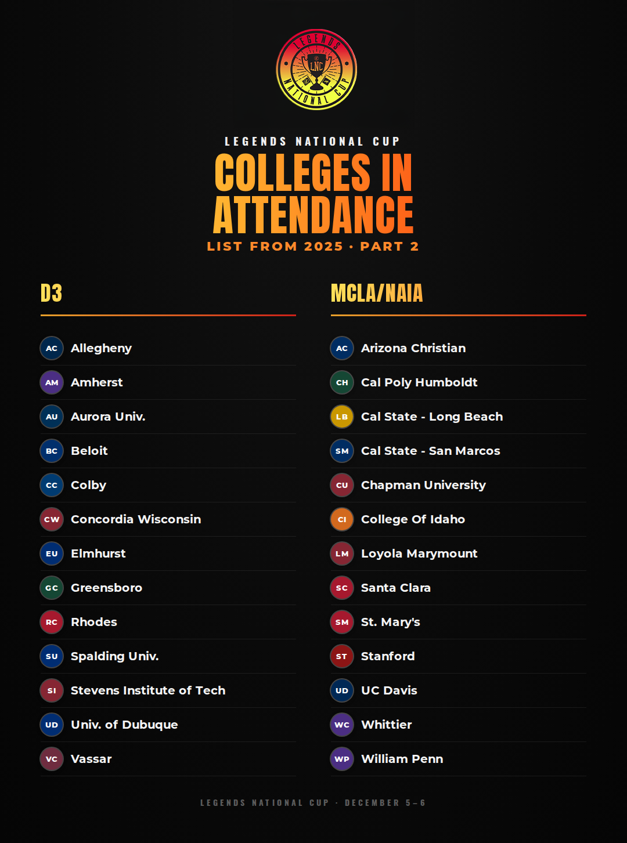Click the purple AM Amherst badge
Screen dimensions: 627x843
pyautogui.click(x=52, y=382)
